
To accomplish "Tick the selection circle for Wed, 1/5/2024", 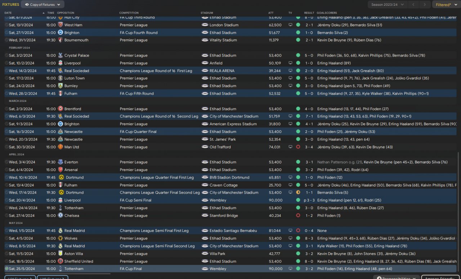I will [x=6, y=231].
